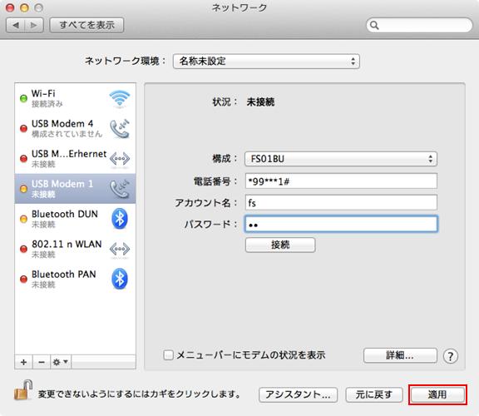479x416 pixels.
Task: Click the 802.11 n WLAN red status dot
Action: click(x=23, y=249)
